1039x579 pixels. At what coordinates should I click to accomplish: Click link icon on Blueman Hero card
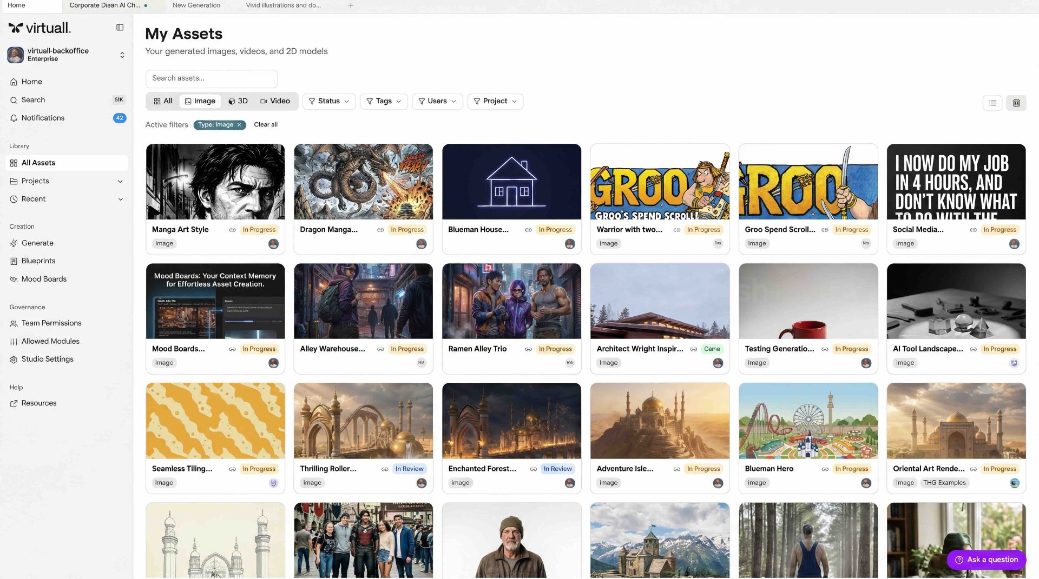825,469
